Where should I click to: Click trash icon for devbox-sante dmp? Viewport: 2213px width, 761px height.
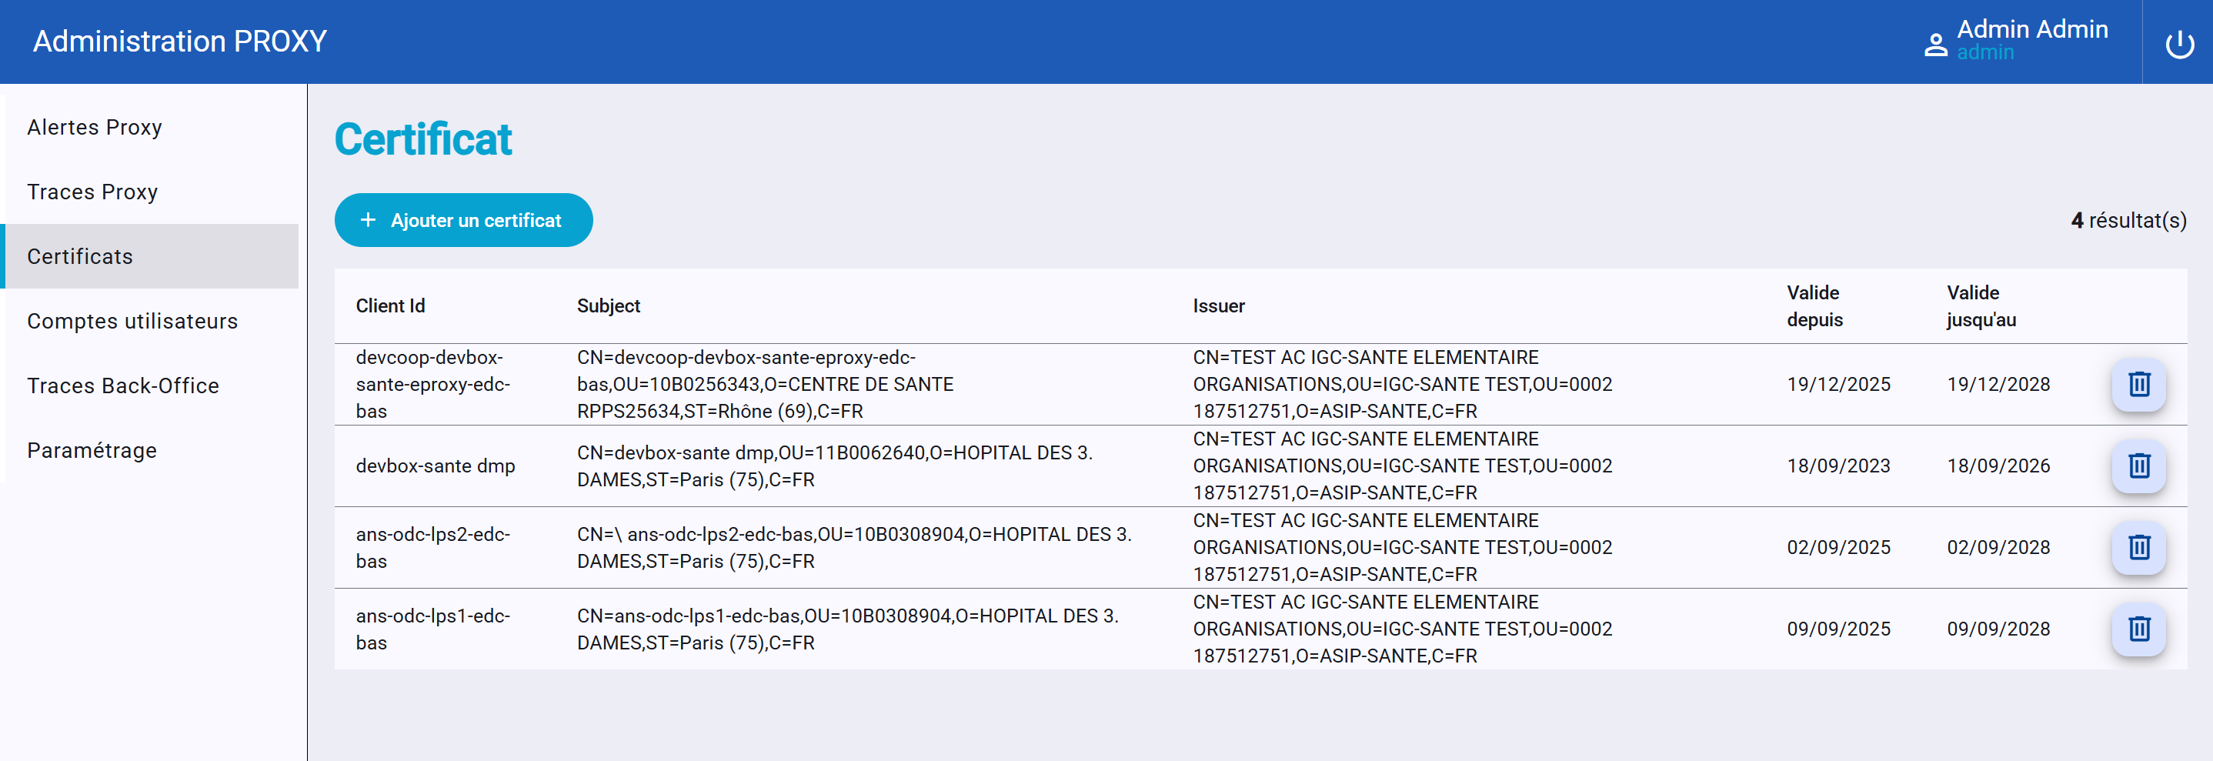point(2138,466)
